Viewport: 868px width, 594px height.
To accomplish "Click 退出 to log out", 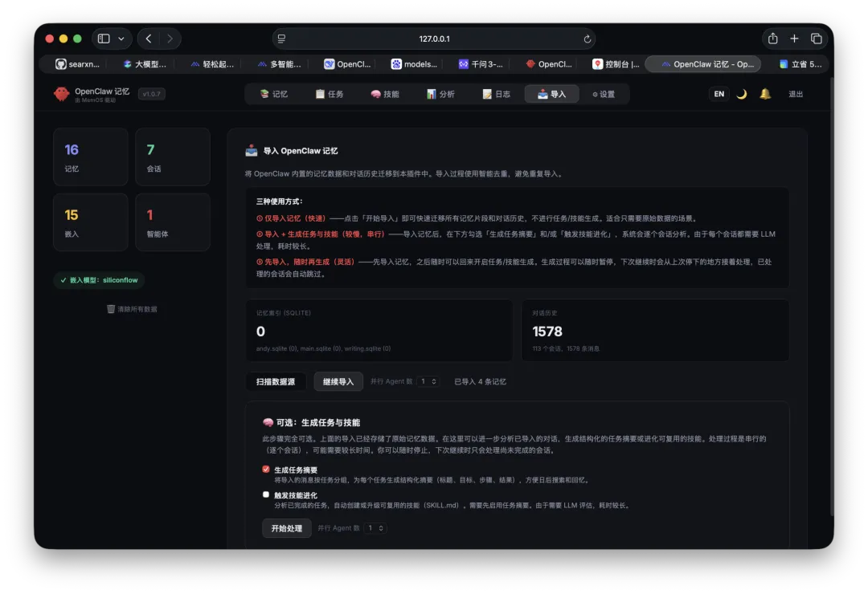I will point(796,94).
